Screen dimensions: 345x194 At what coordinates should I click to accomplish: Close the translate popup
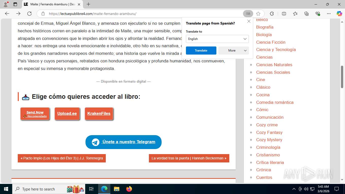pos(249,21)
